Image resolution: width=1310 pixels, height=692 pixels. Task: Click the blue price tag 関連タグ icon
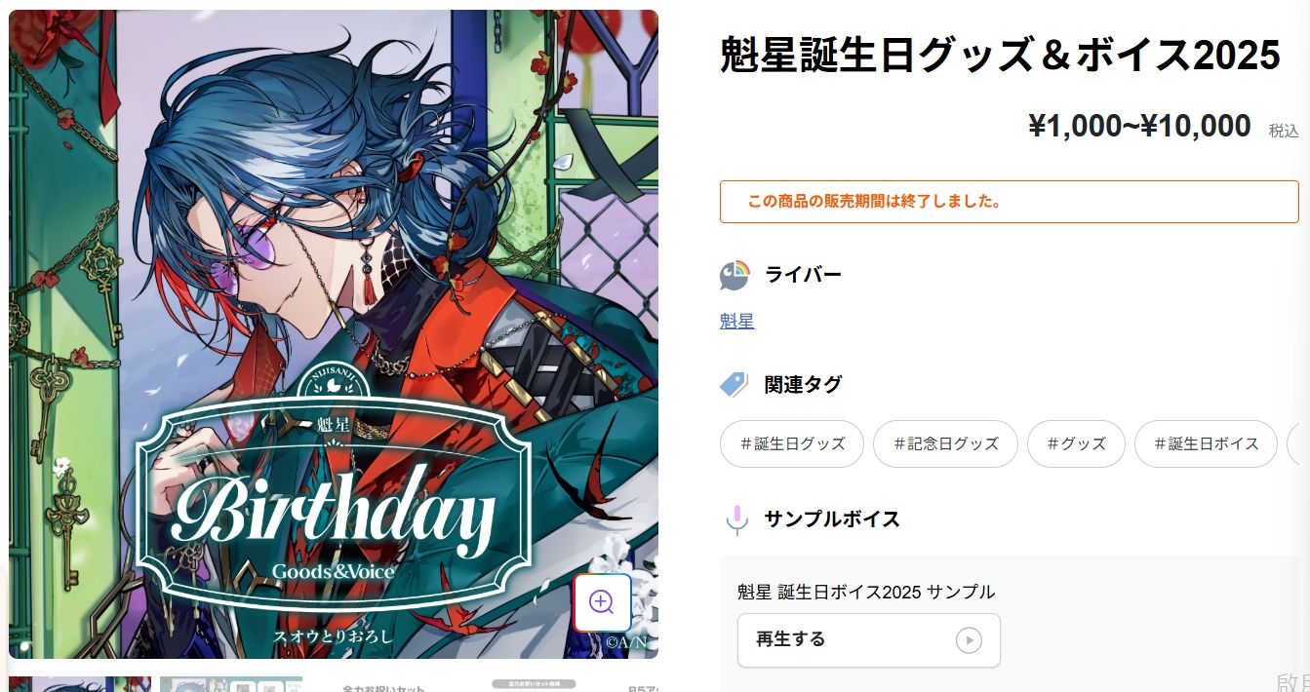tap(734, 384)
